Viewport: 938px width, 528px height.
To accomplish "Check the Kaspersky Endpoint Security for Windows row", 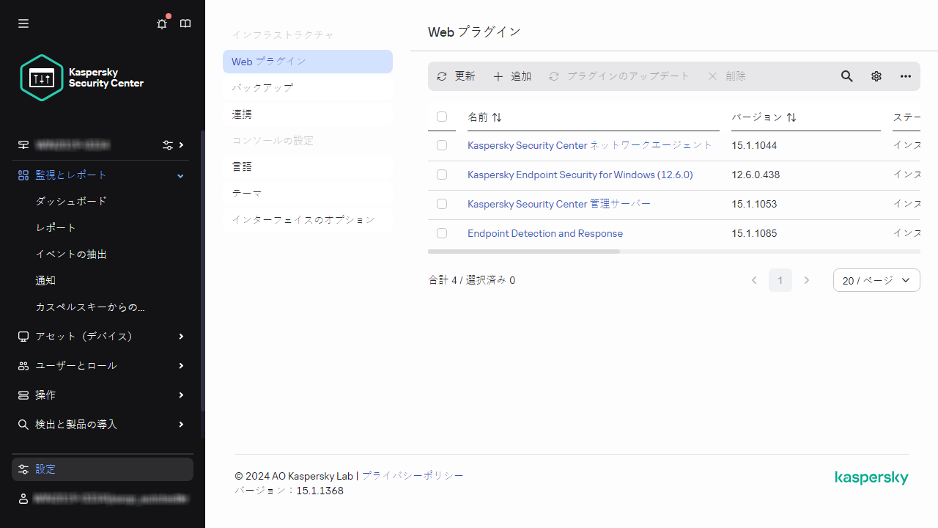I will tap(442, 175).
